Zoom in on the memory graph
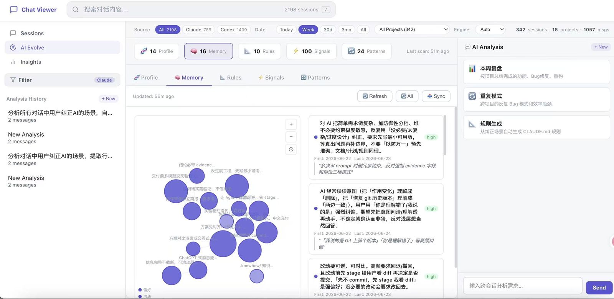The height and width of the screenshot is (299, 614). [x=291, y=124]
